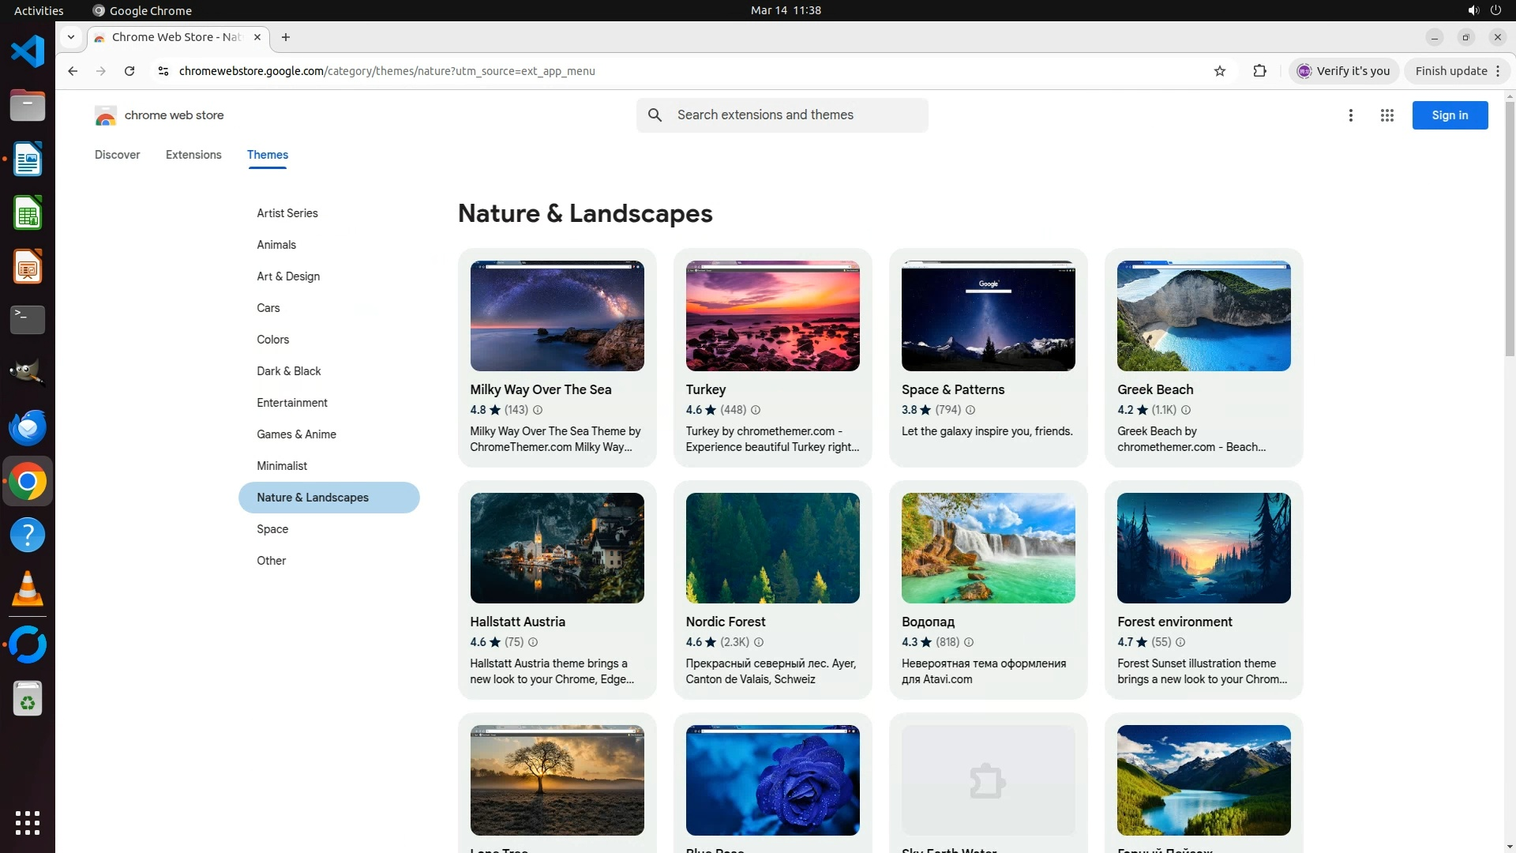Expand the tab search dropdown arrow

pos(71,37)
